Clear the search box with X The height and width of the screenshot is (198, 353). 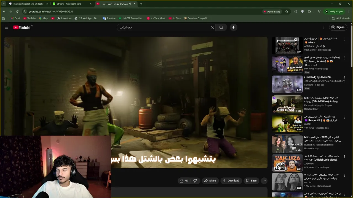click(212, 27)
